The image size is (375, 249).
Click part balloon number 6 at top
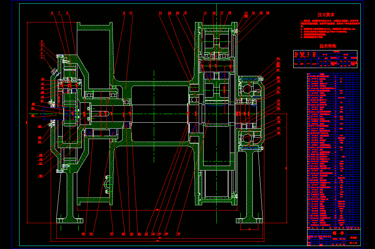point(52,13)
